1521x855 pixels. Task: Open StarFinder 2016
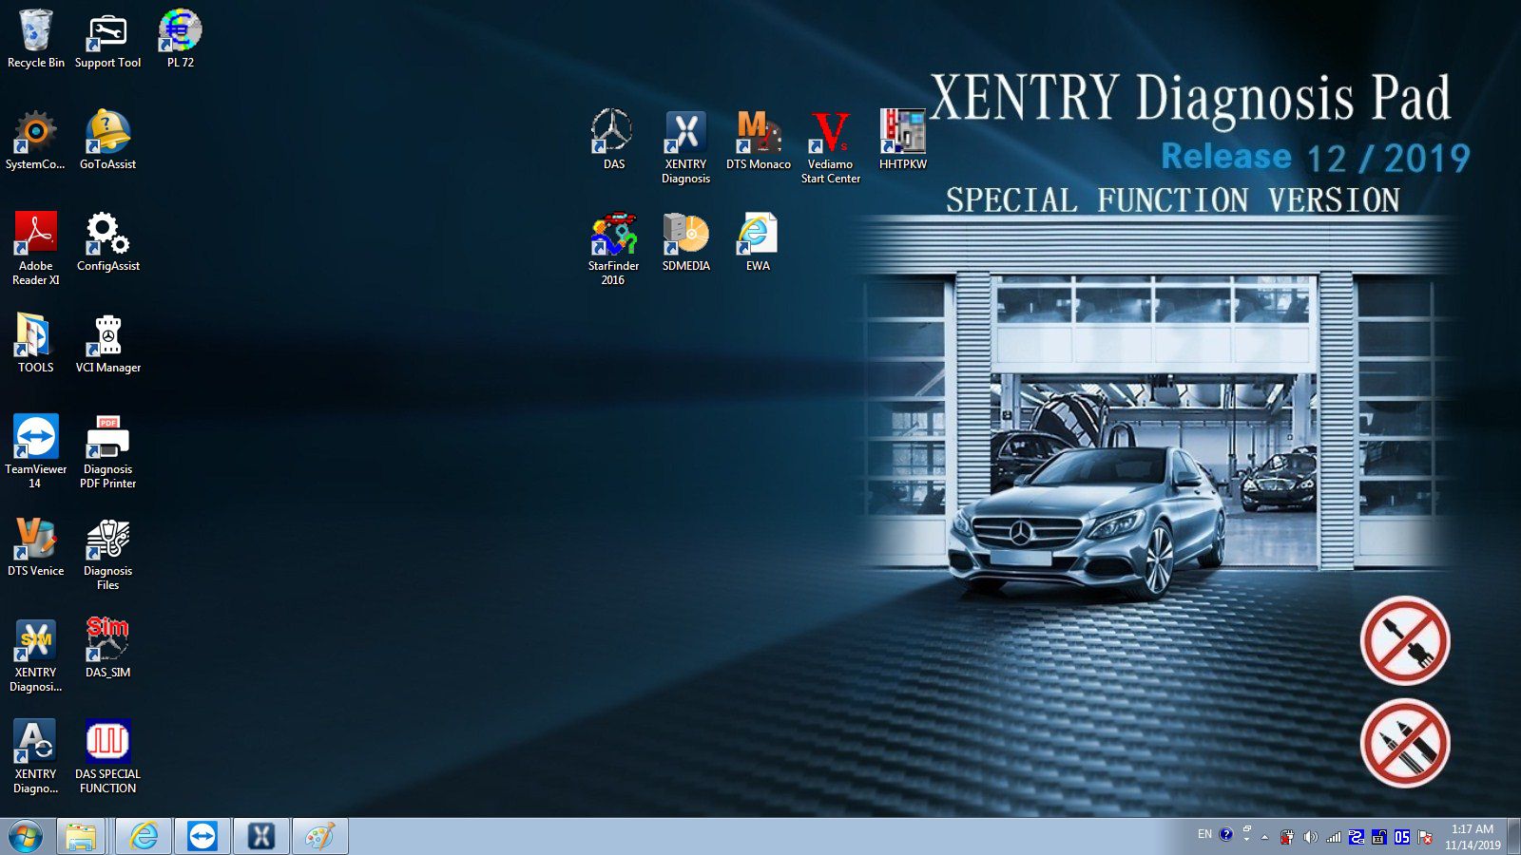pos(613,249)
